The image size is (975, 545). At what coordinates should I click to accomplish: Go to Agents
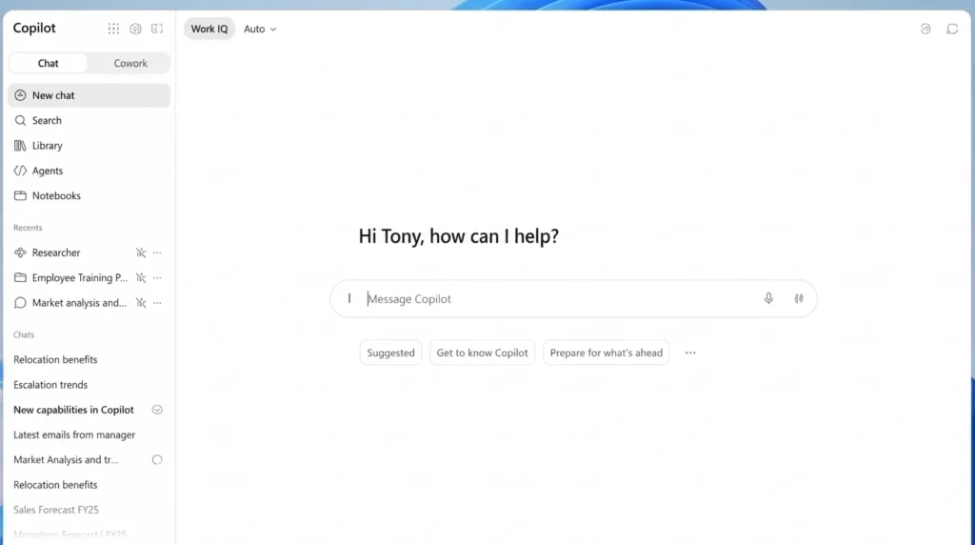[x=89, y=171]
